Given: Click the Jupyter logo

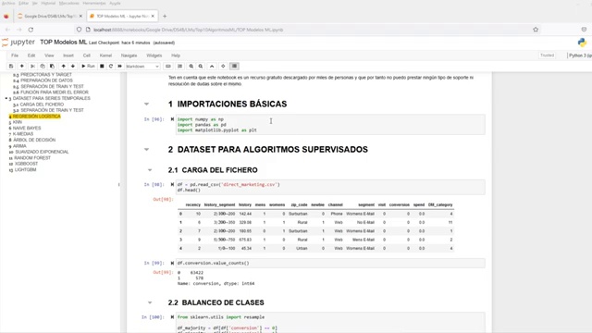Looking at the screenshot, I should click(18, 43).
